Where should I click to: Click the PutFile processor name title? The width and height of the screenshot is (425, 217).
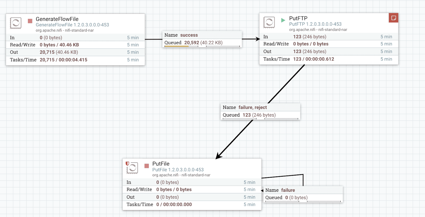[x=161, y=164]
